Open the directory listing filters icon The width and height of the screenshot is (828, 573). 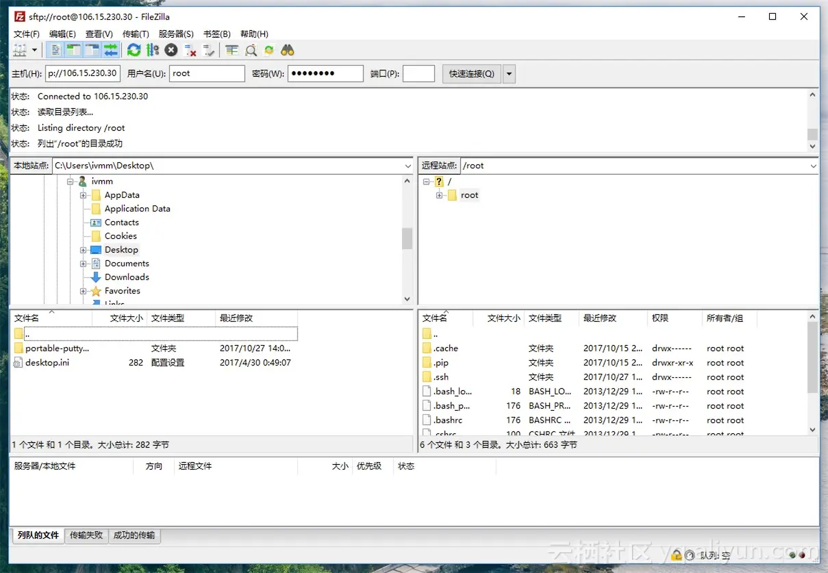(x=232, y=50)
